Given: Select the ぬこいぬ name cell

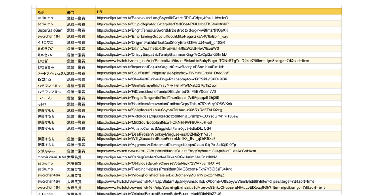Looking at the screenshot, I should (51, 80).
